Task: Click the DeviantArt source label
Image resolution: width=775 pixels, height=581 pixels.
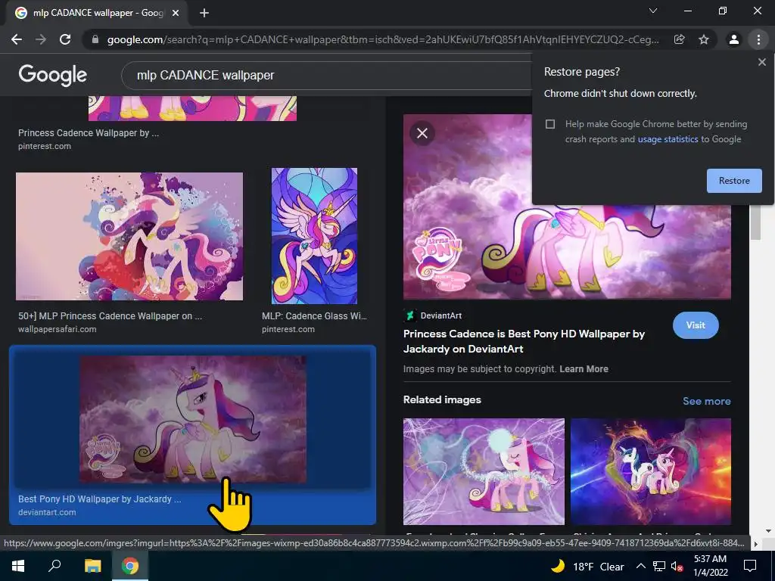Action: click(x=441, y=315)
